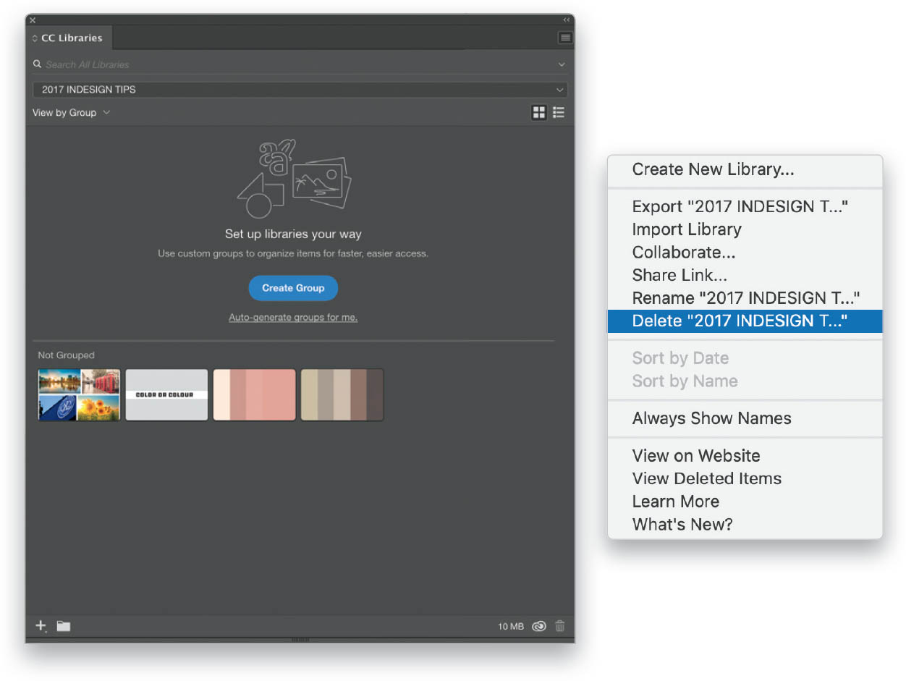The image size is (906, 681).
Task: Click the 10 MB storage label
Action: (x=511, y=627)
